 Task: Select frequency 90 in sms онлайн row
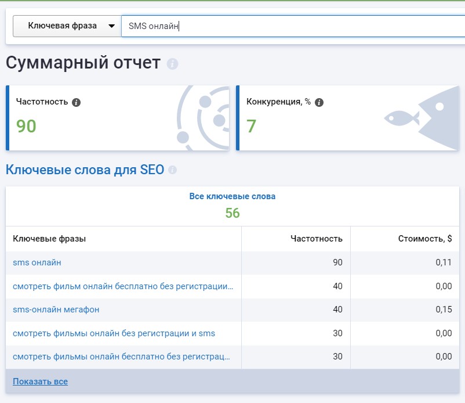click(337, 262)
